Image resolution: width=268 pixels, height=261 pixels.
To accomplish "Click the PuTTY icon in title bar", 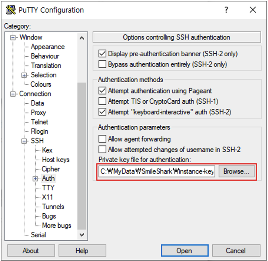I will pyautogui.click(x=11, y=10).
